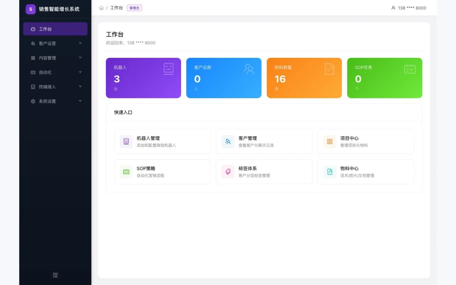Open SOP策略 quick entry title

tap(146, 168)
